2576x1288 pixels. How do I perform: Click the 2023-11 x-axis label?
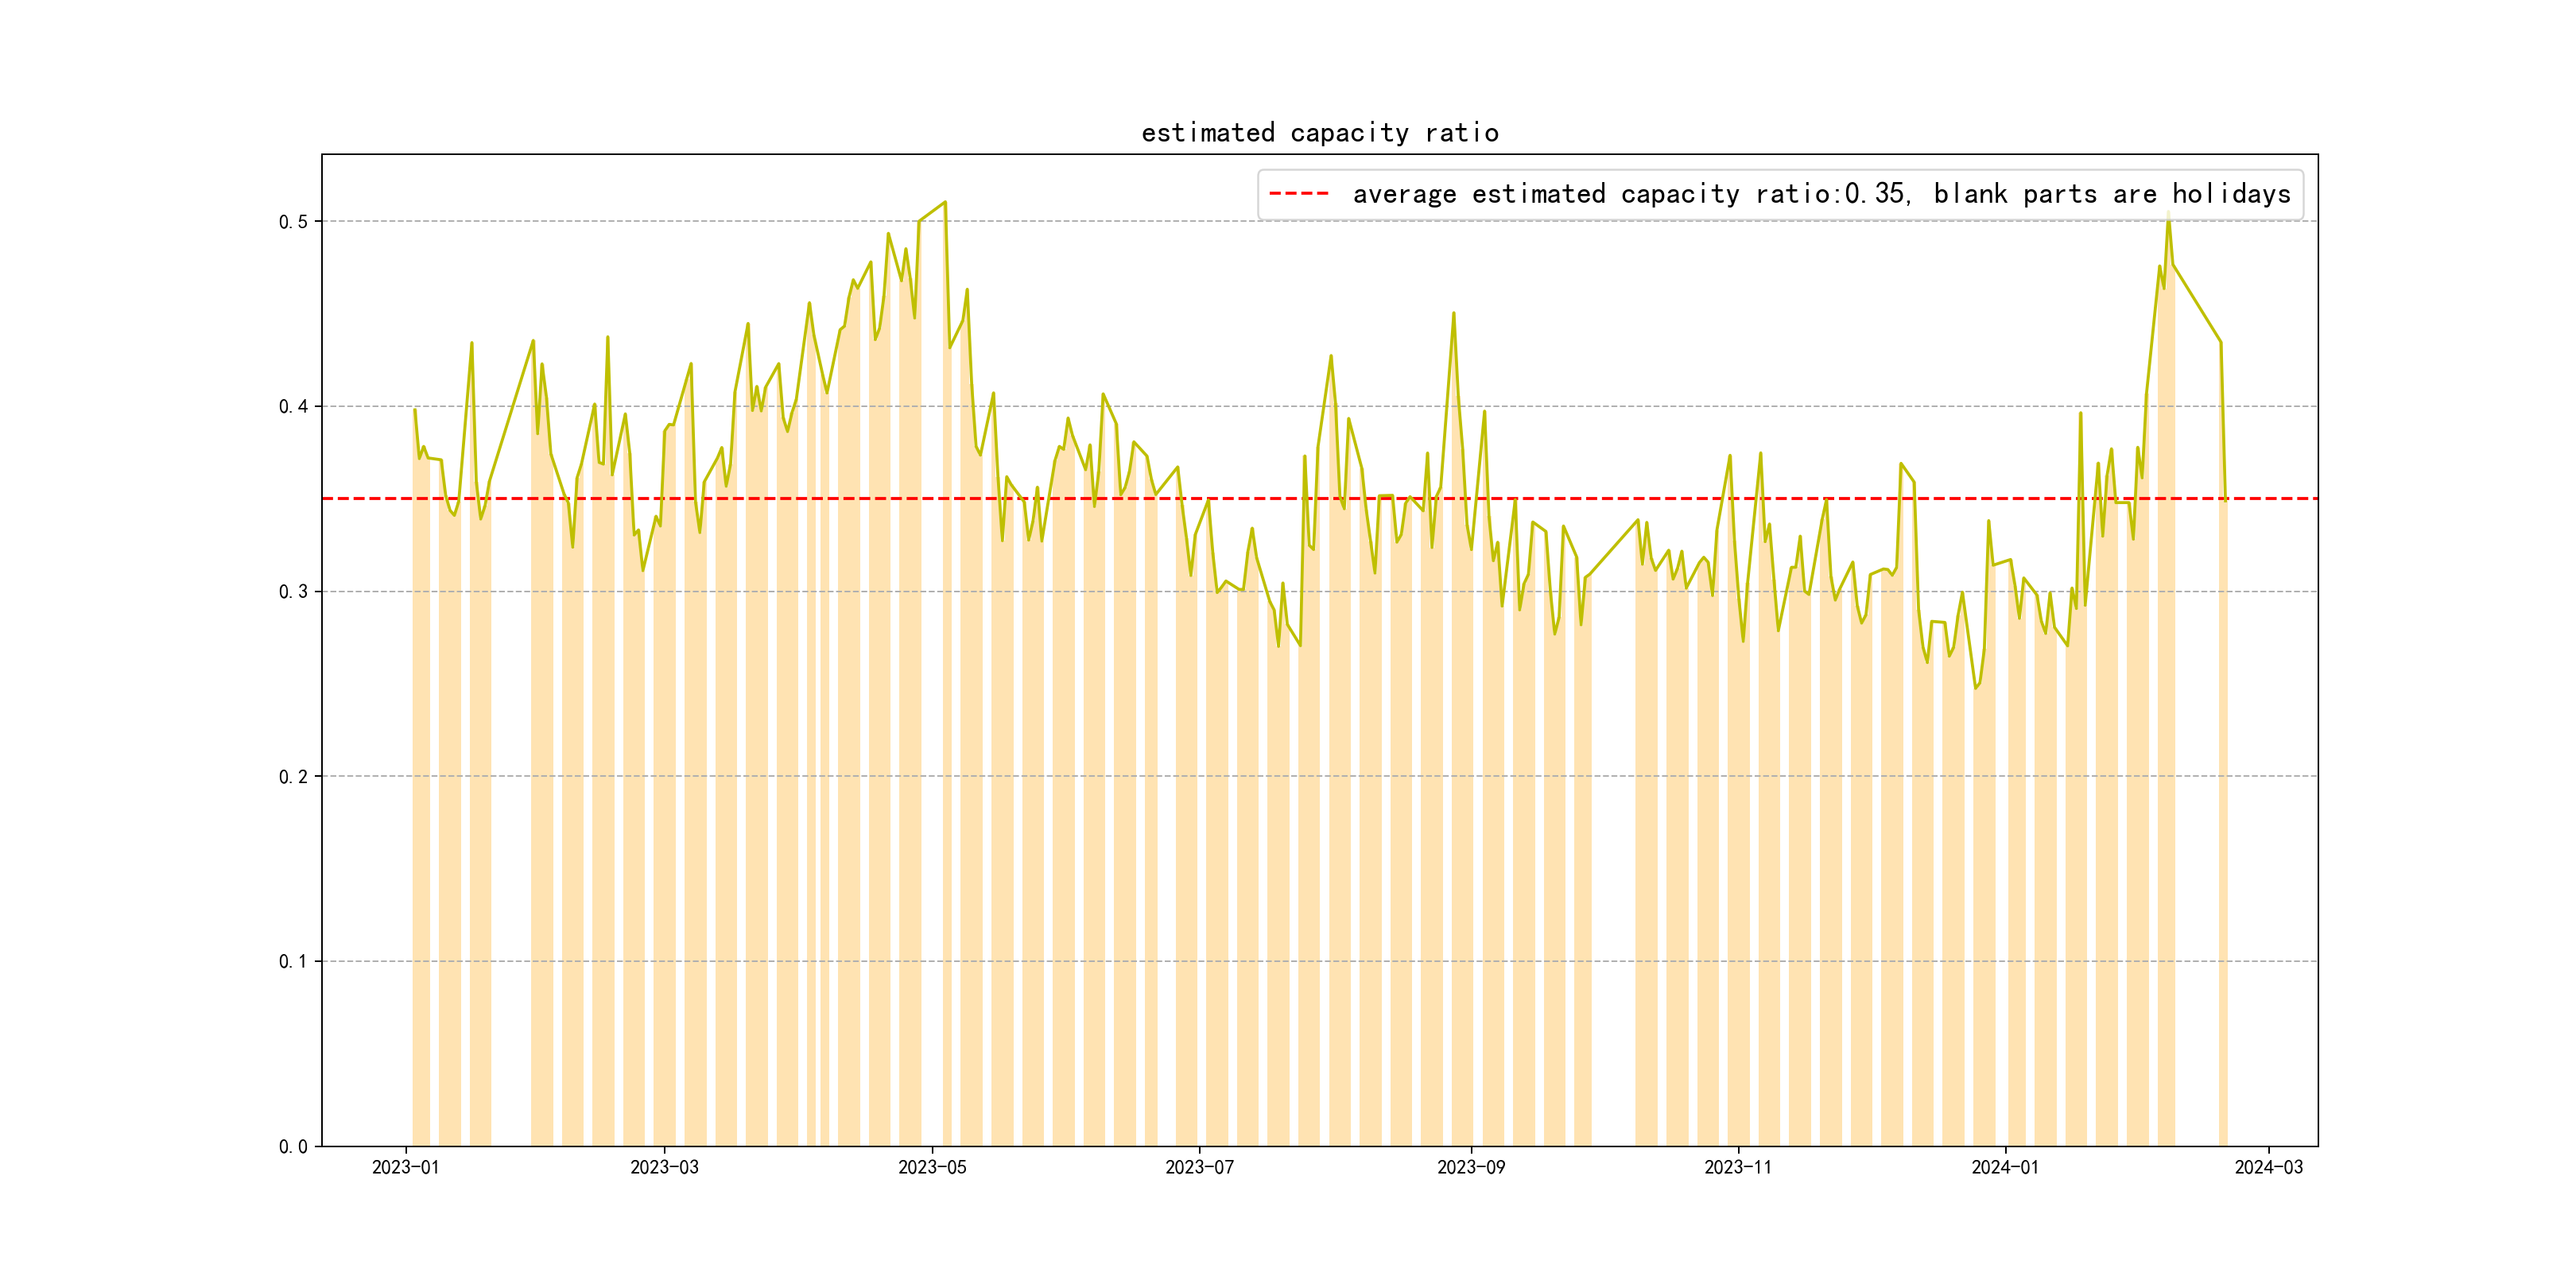click(x=1737, y=1168)
